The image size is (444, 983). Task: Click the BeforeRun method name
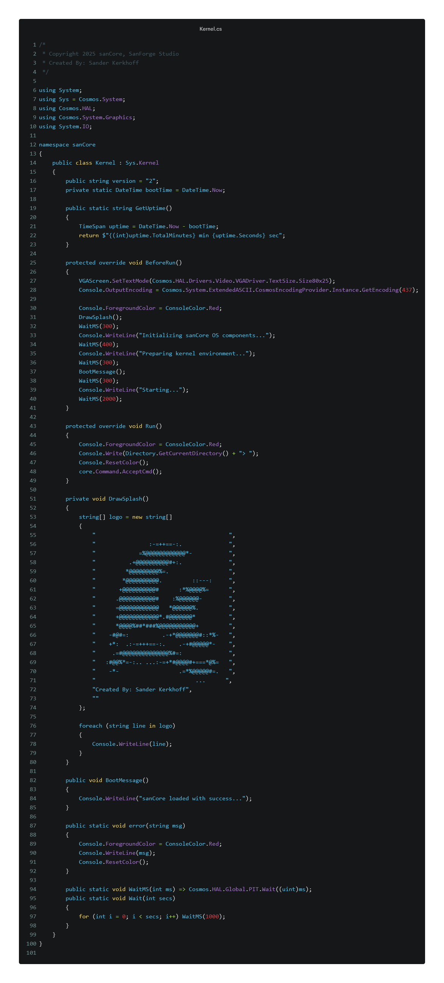click(160, 263)
